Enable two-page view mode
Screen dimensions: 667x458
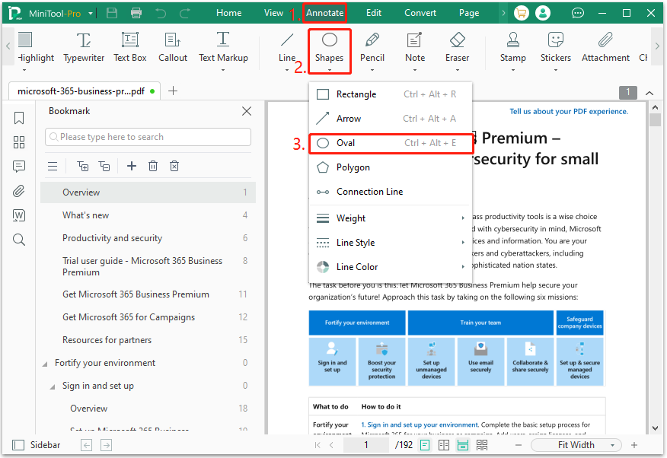[x=444, y=445]
